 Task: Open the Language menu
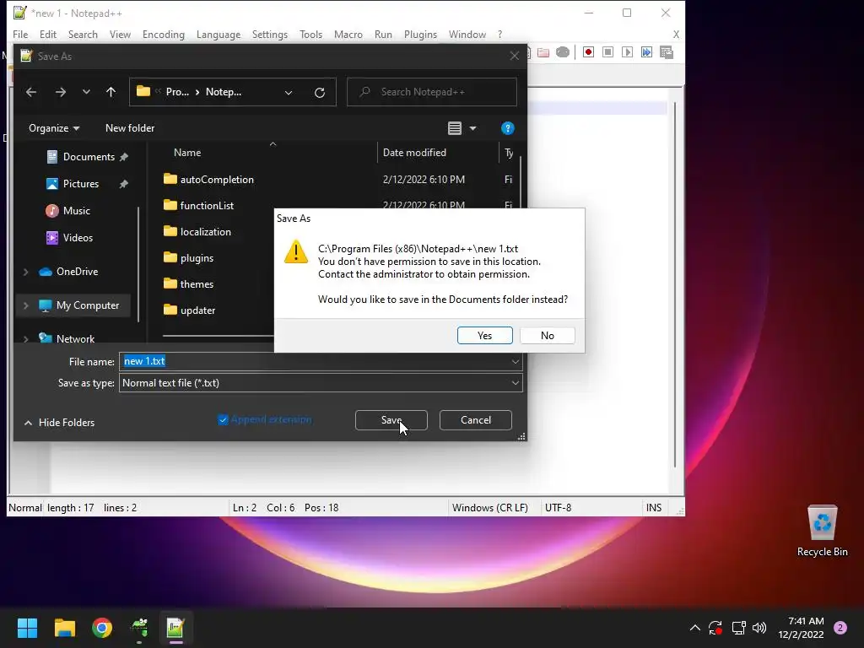(x=219, y=34)
